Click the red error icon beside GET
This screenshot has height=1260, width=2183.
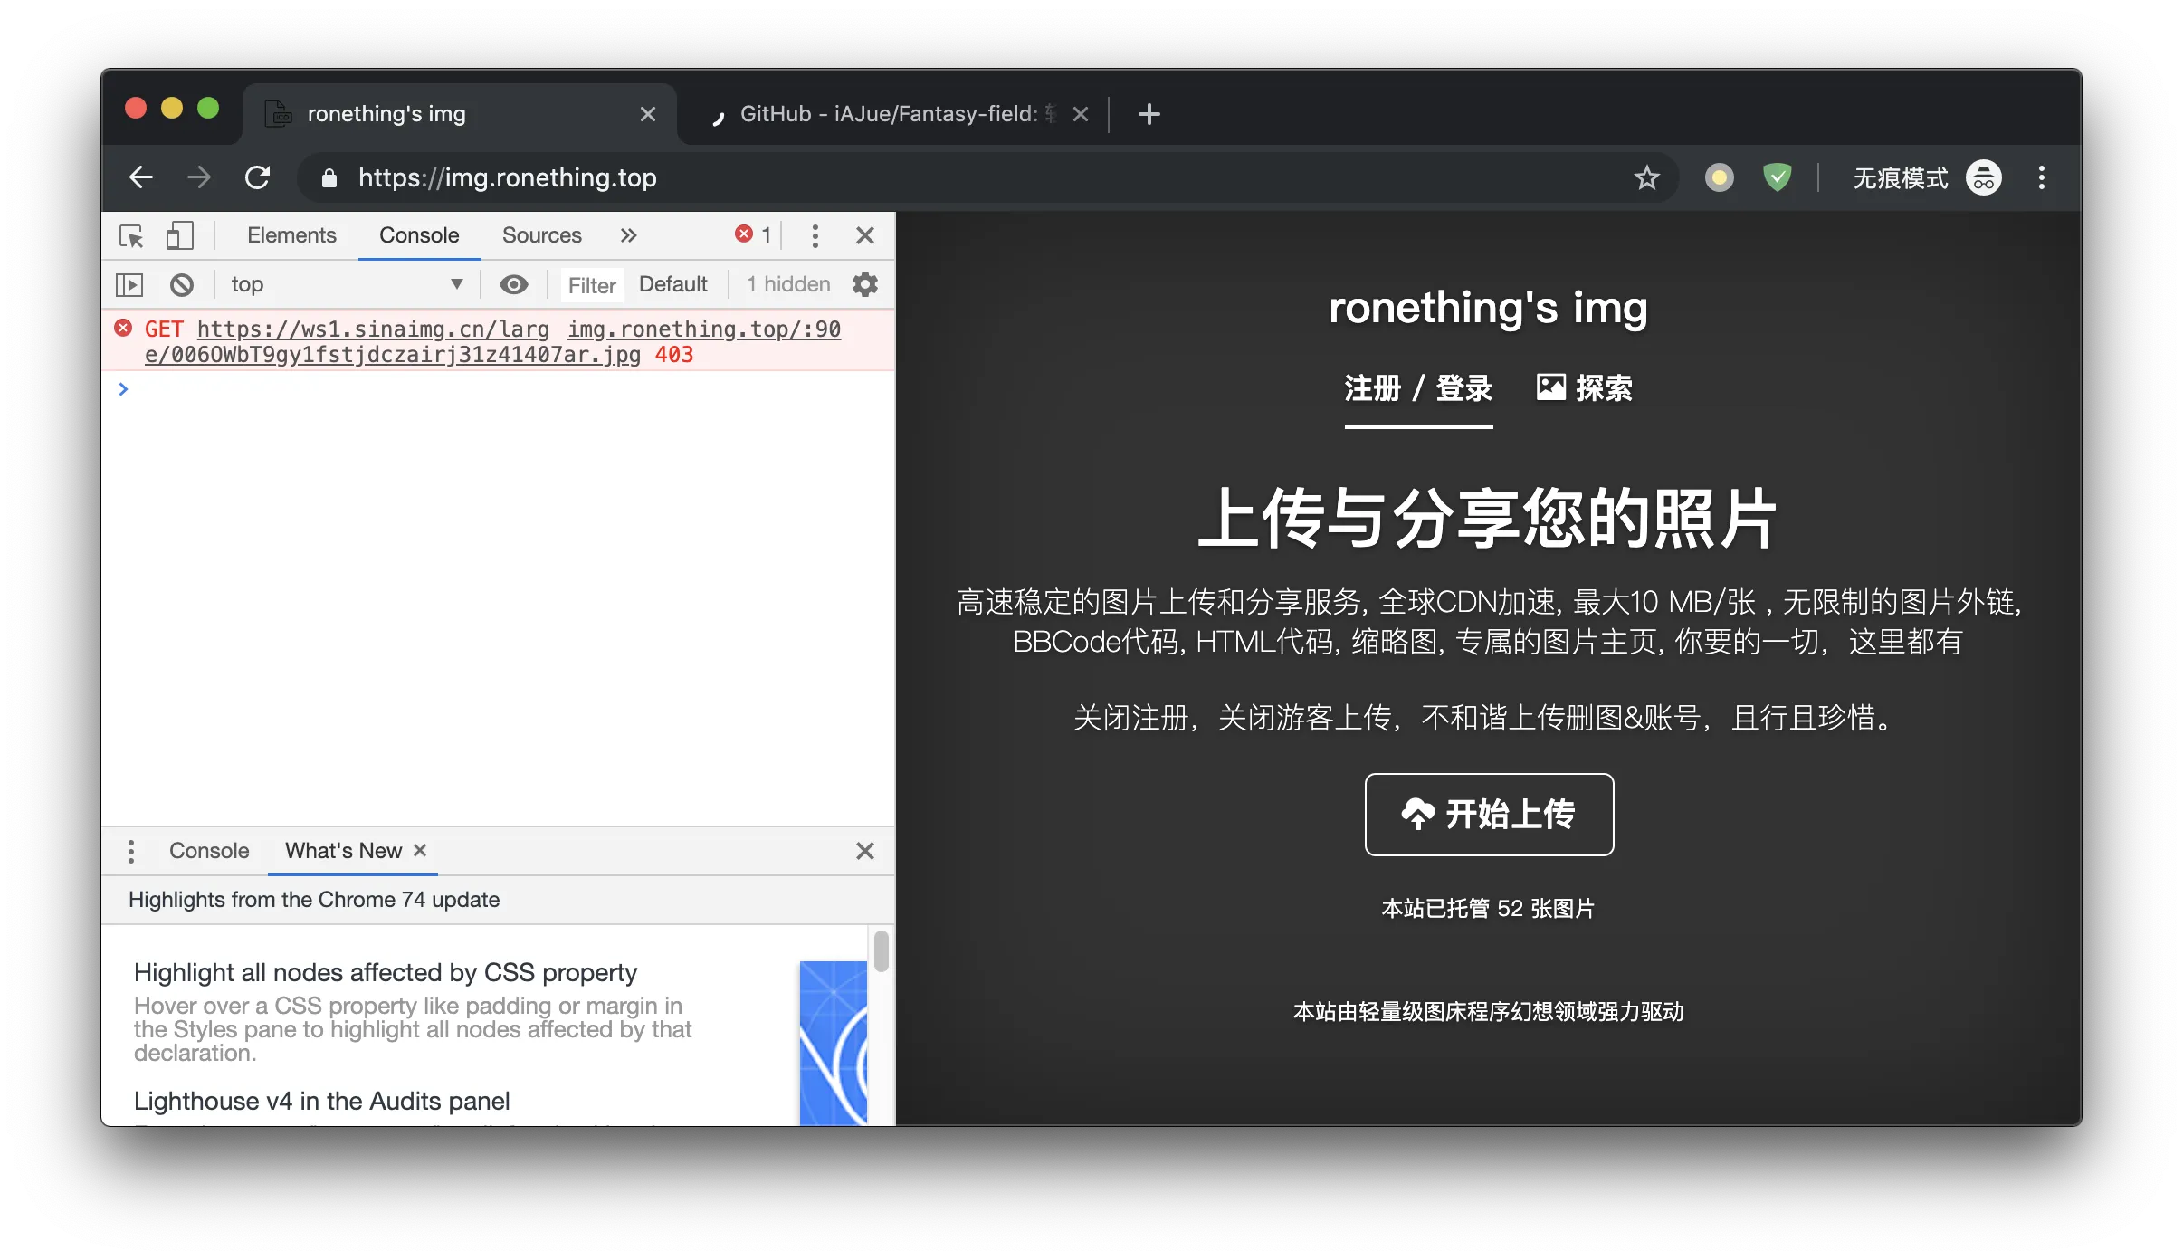point(123,328)
